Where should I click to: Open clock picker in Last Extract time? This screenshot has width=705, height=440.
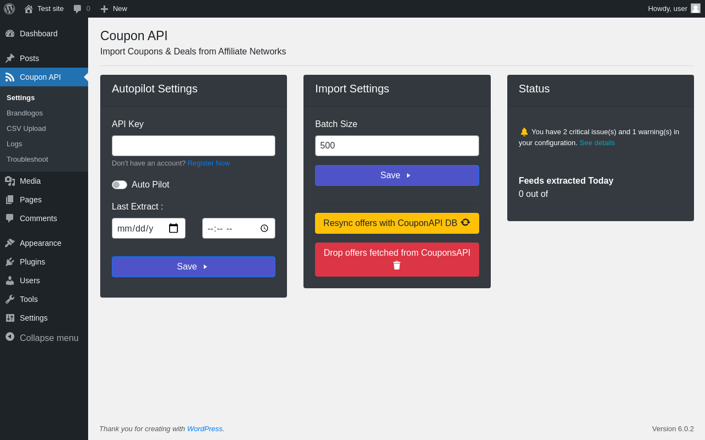264,228
